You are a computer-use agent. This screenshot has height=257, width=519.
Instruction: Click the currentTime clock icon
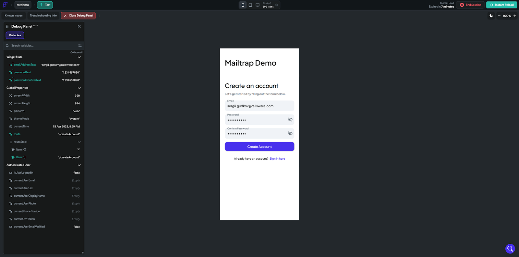coord(11,127)
